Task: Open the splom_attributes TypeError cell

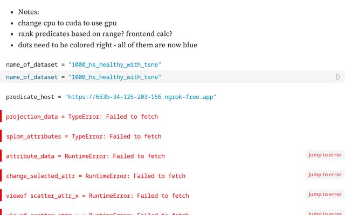Action: coord(84,137)
